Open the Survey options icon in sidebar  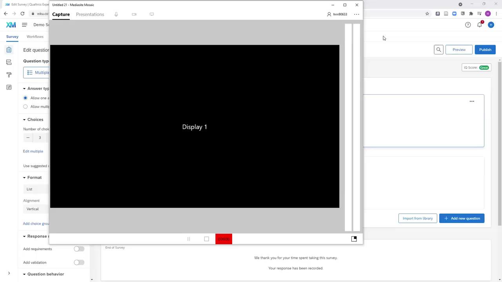pos(9,87)
